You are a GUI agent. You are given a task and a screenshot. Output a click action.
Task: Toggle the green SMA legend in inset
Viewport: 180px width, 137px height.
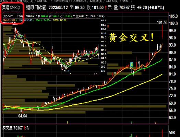coord(43,20)
